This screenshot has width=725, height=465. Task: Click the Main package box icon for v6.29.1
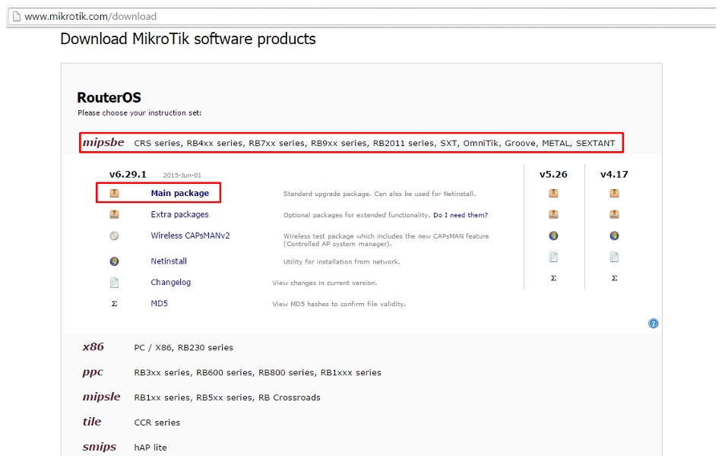point(114,193)
